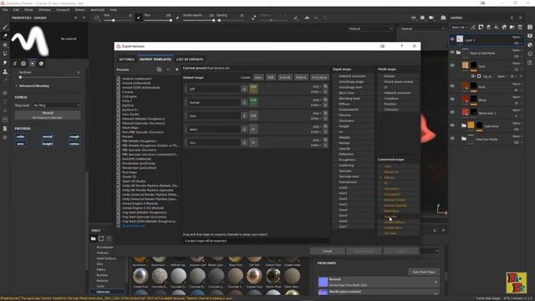Image resolution: width=535 pixels, height=301 pixels.
Task: Select the Paint brush tool
Action: (x=5, y=27)
